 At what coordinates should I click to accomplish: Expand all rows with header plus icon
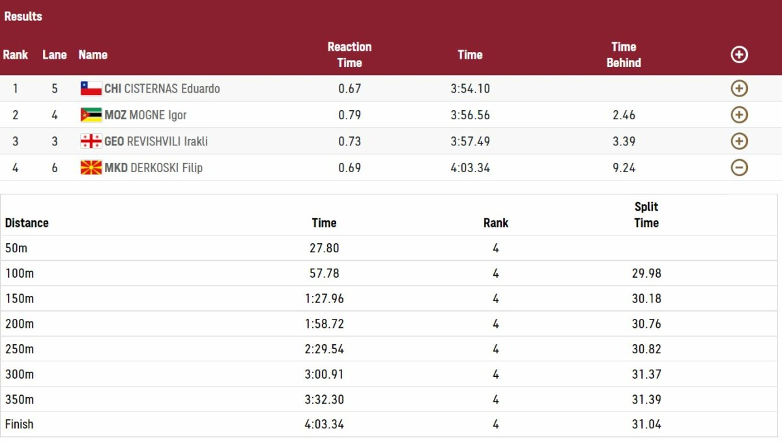pos(739,55)
